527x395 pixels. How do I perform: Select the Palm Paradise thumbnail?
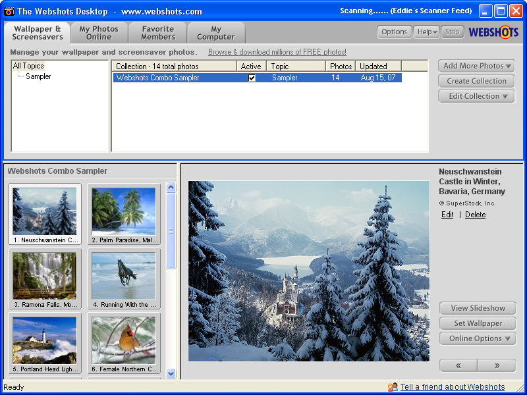click(x=124, y=214)
